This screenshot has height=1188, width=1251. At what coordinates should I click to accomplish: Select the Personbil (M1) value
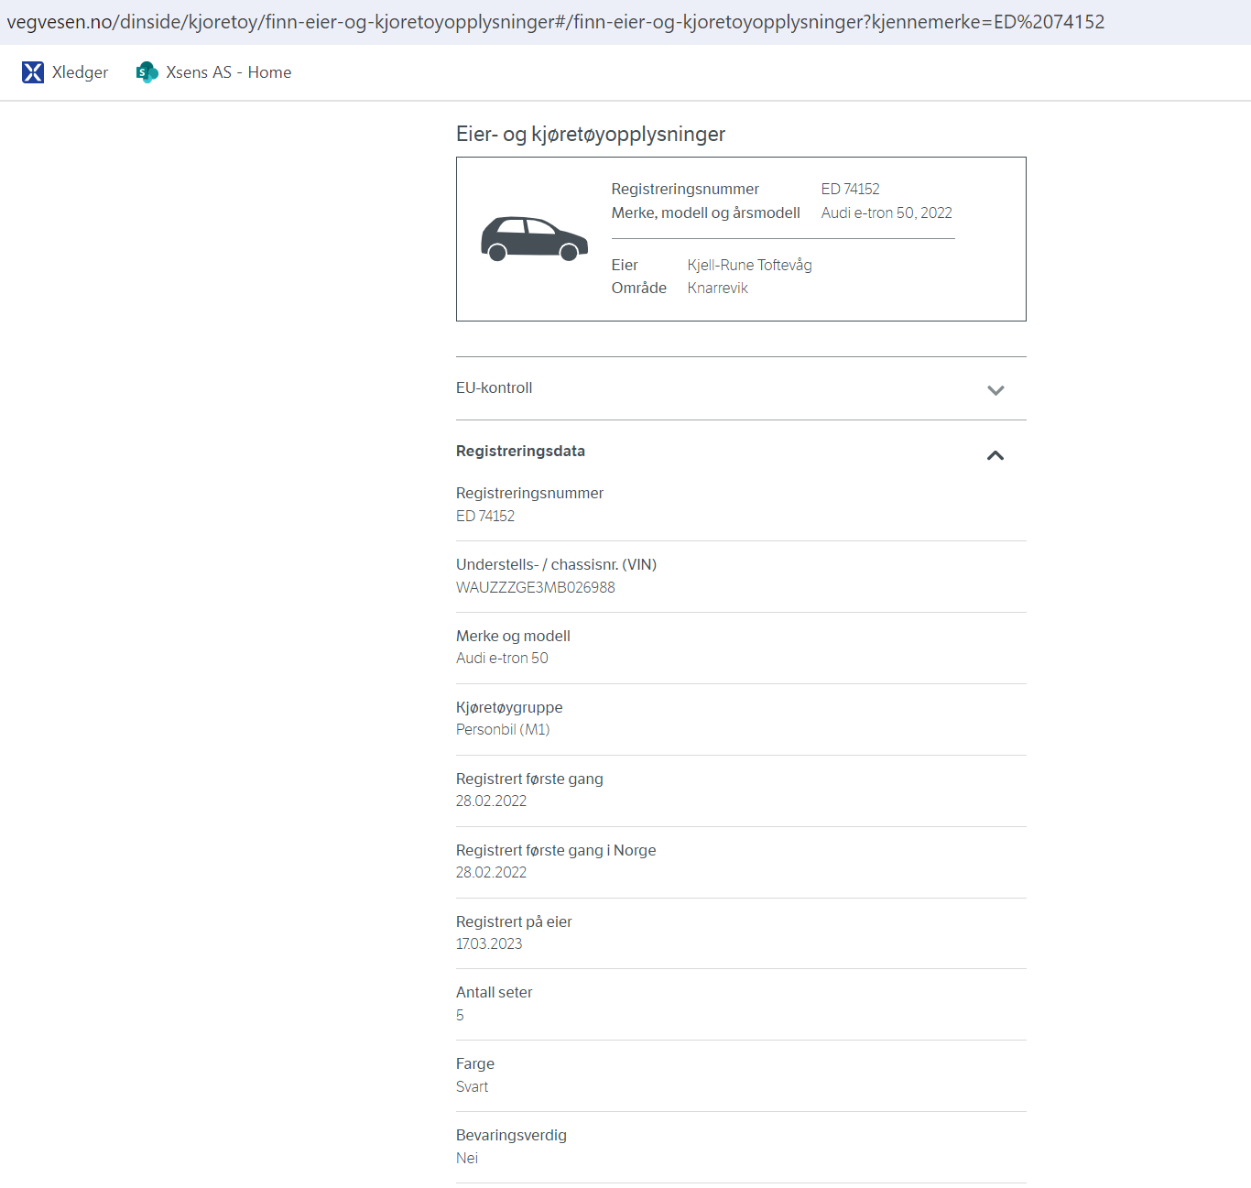[503, 730]
